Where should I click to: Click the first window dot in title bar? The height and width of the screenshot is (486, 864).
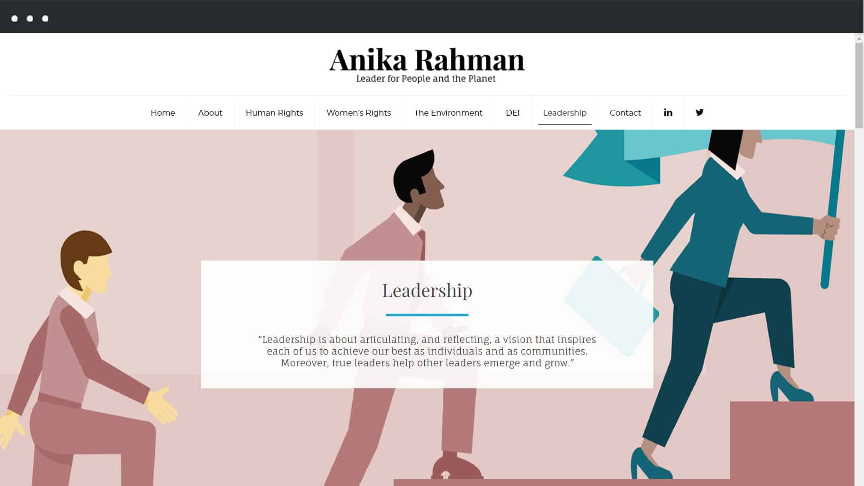tap(14, 18)
